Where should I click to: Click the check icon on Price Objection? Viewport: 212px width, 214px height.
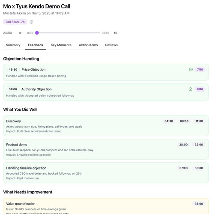[x=191, y=69]
